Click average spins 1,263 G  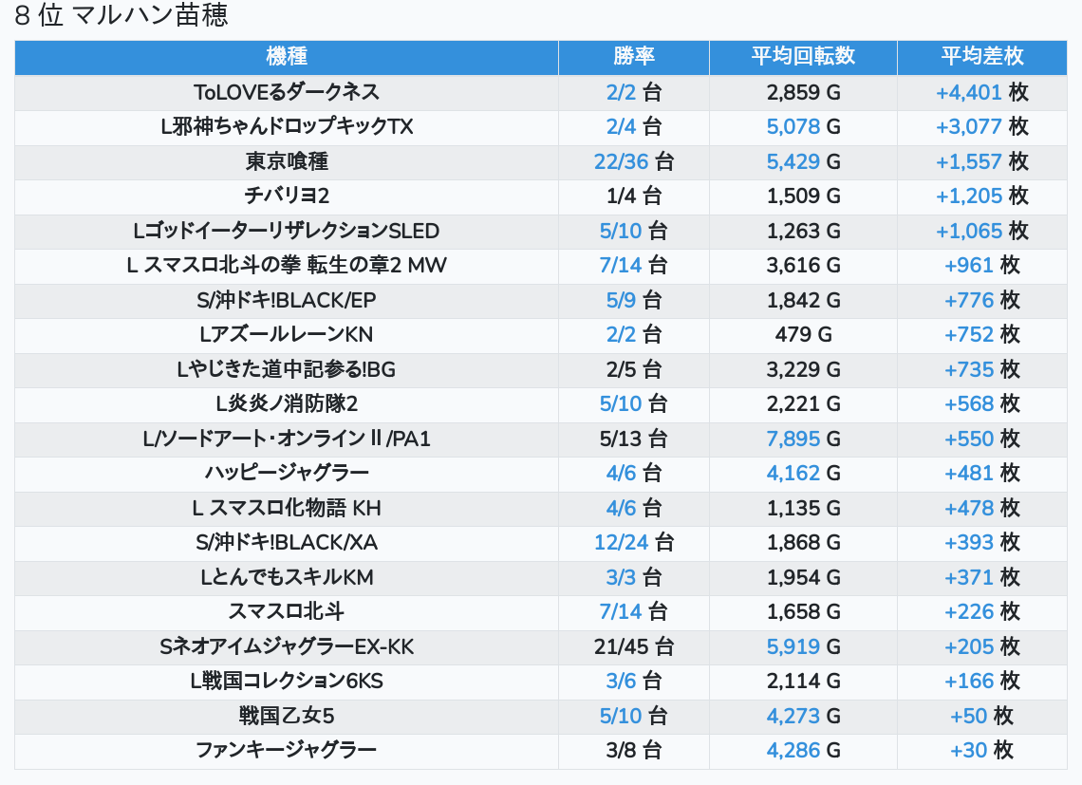(x=803, y=231)
